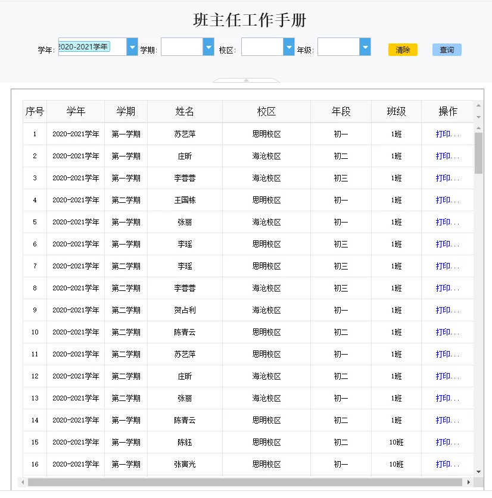Screen dimensions: 492x498
Task: Click the 校区 column header
Action: click(266, 111)
